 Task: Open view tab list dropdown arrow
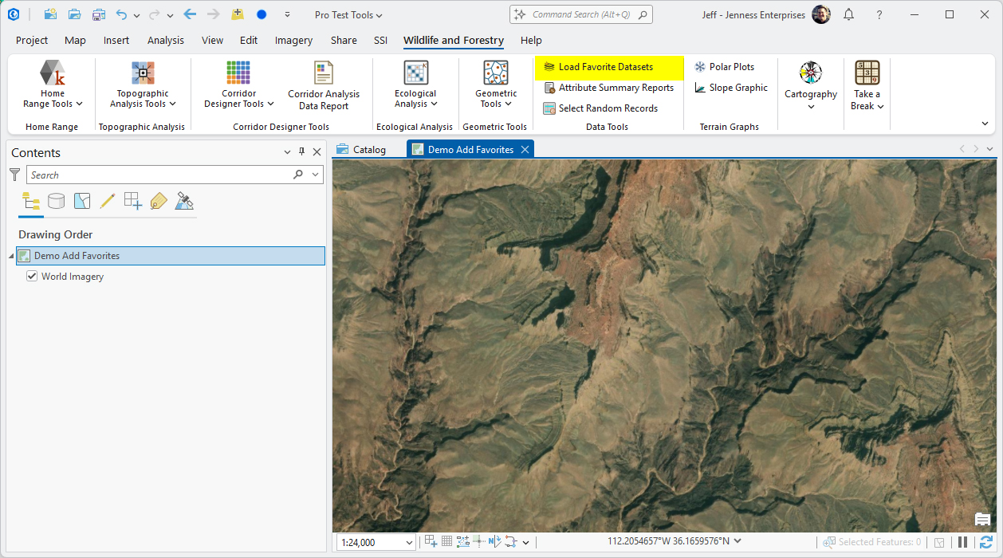989,149
